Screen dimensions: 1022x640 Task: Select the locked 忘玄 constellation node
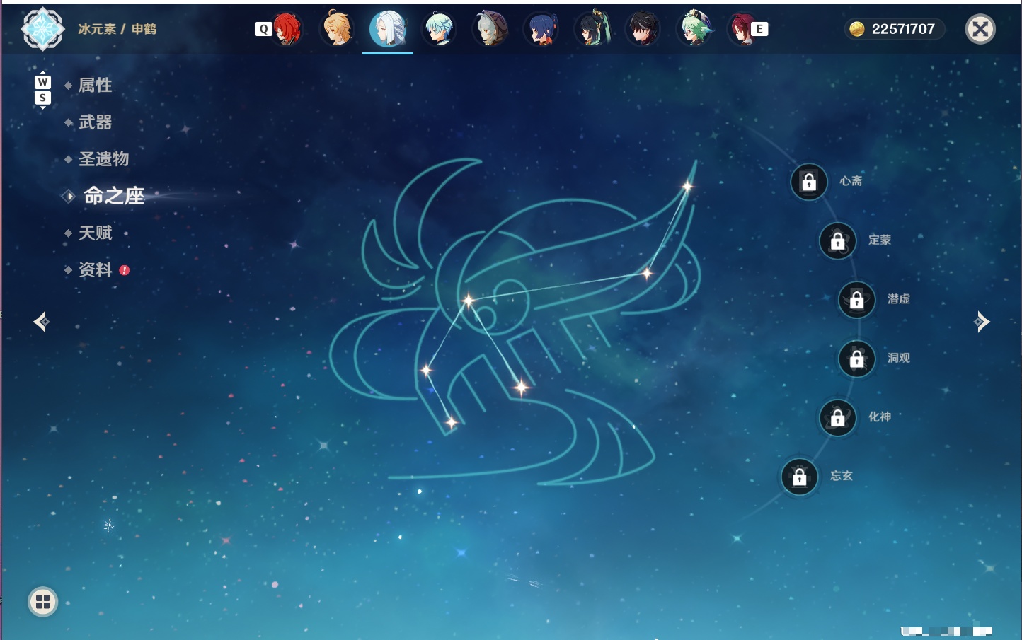pyautogui.click(x=800, y=477)
